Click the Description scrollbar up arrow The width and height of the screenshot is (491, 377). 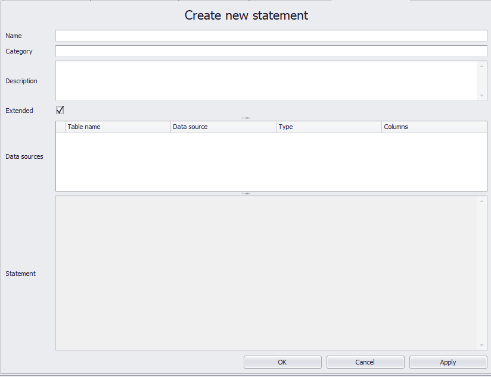[481, 66]
